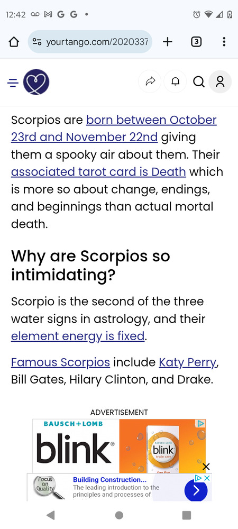Tap the YourTango heart logo

pos(36,82)
